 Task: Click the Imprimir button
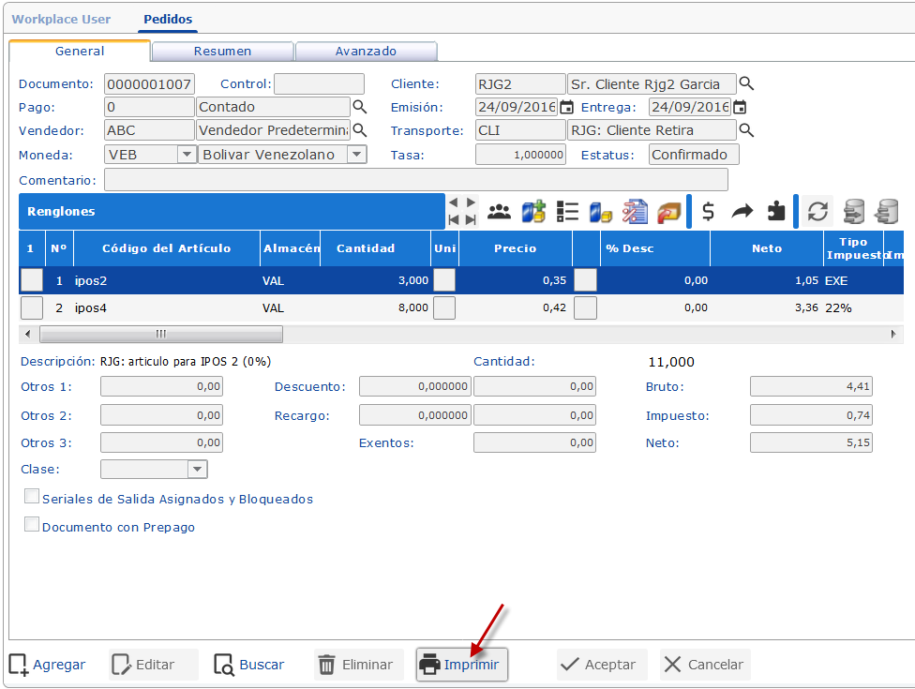click(462, 665)
